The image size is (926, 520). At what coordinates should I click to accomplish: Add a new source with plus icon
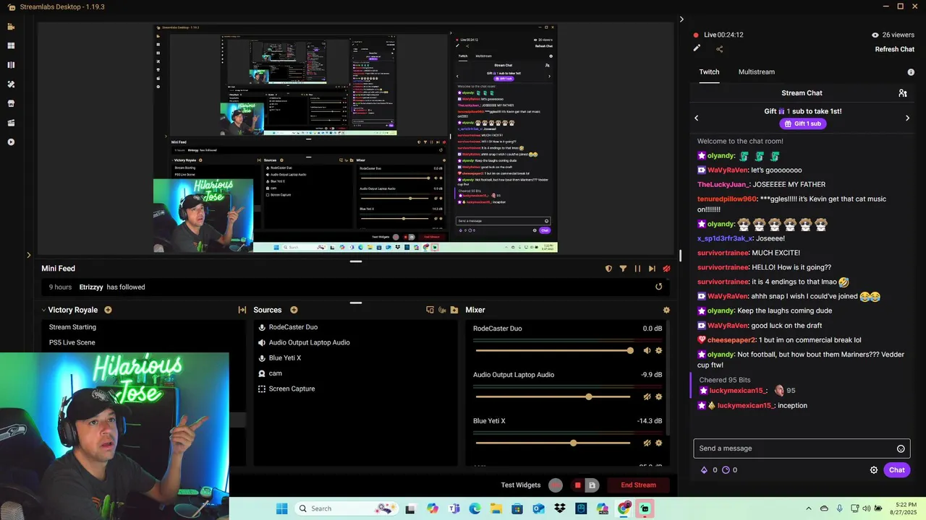[x=294, y=310]
